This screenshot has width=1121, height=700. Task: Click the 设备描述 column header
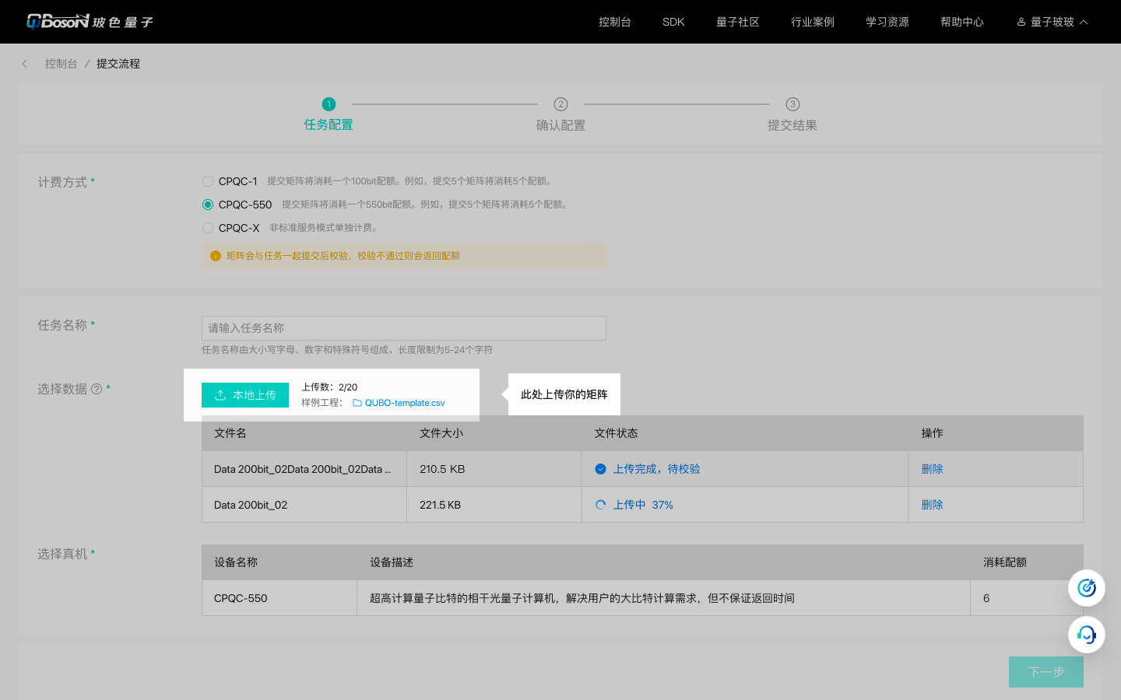click(392, 562)
